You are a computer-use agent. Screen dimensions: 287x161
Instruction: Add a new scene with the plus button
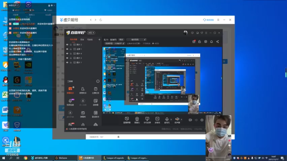[x=99, y=39]
